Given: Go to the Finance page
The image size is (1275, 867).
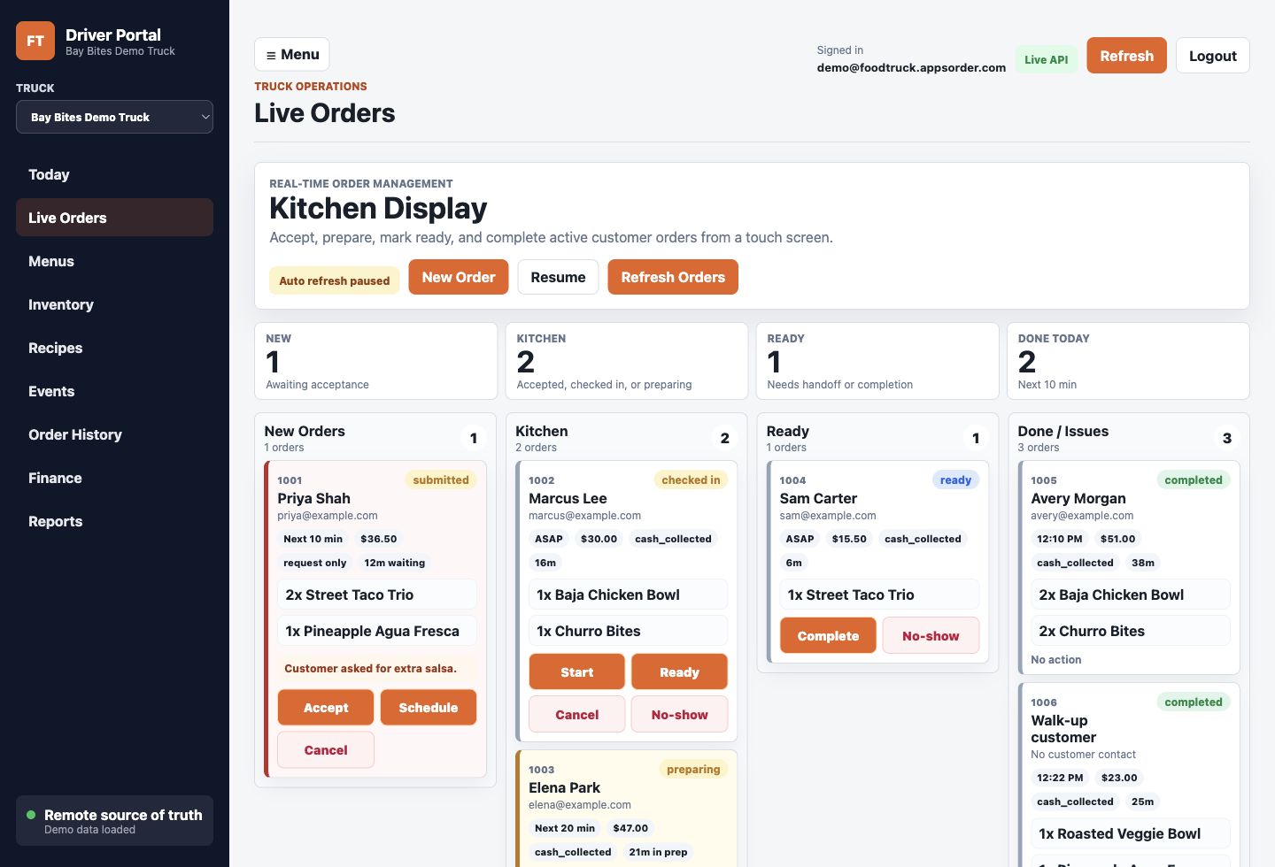Looking at the screenshot, I should (114, 478).
